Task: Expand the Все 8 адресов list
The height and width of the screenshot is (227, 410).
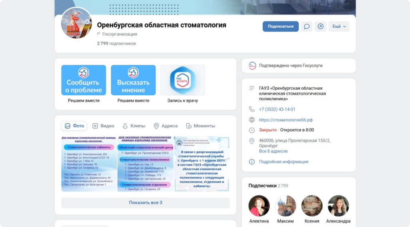Action: (x=273, y=151)
